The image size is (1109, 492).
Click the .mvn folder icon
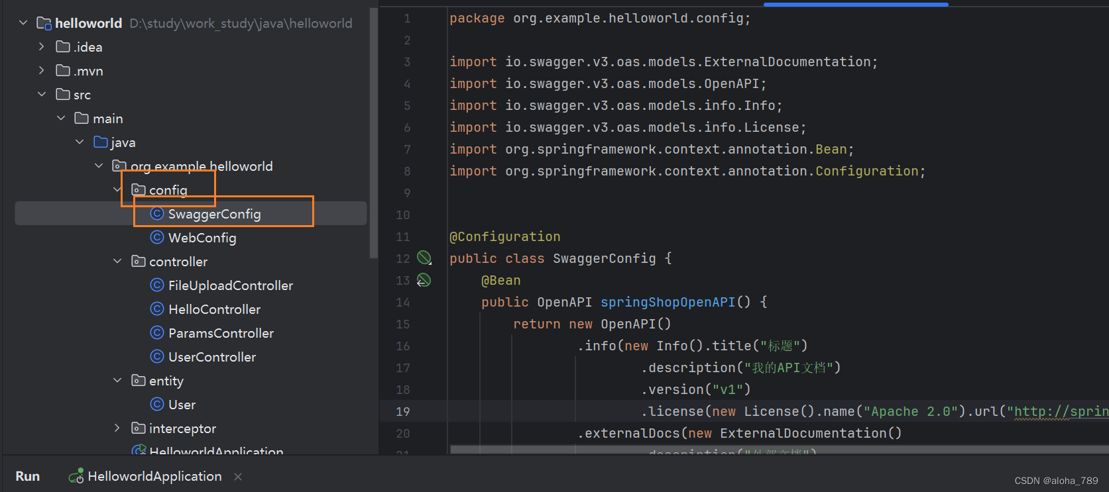coord(63,71)
